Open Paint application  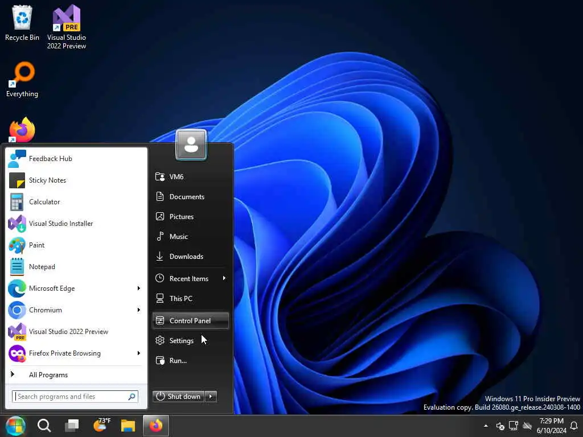(76, 245)
